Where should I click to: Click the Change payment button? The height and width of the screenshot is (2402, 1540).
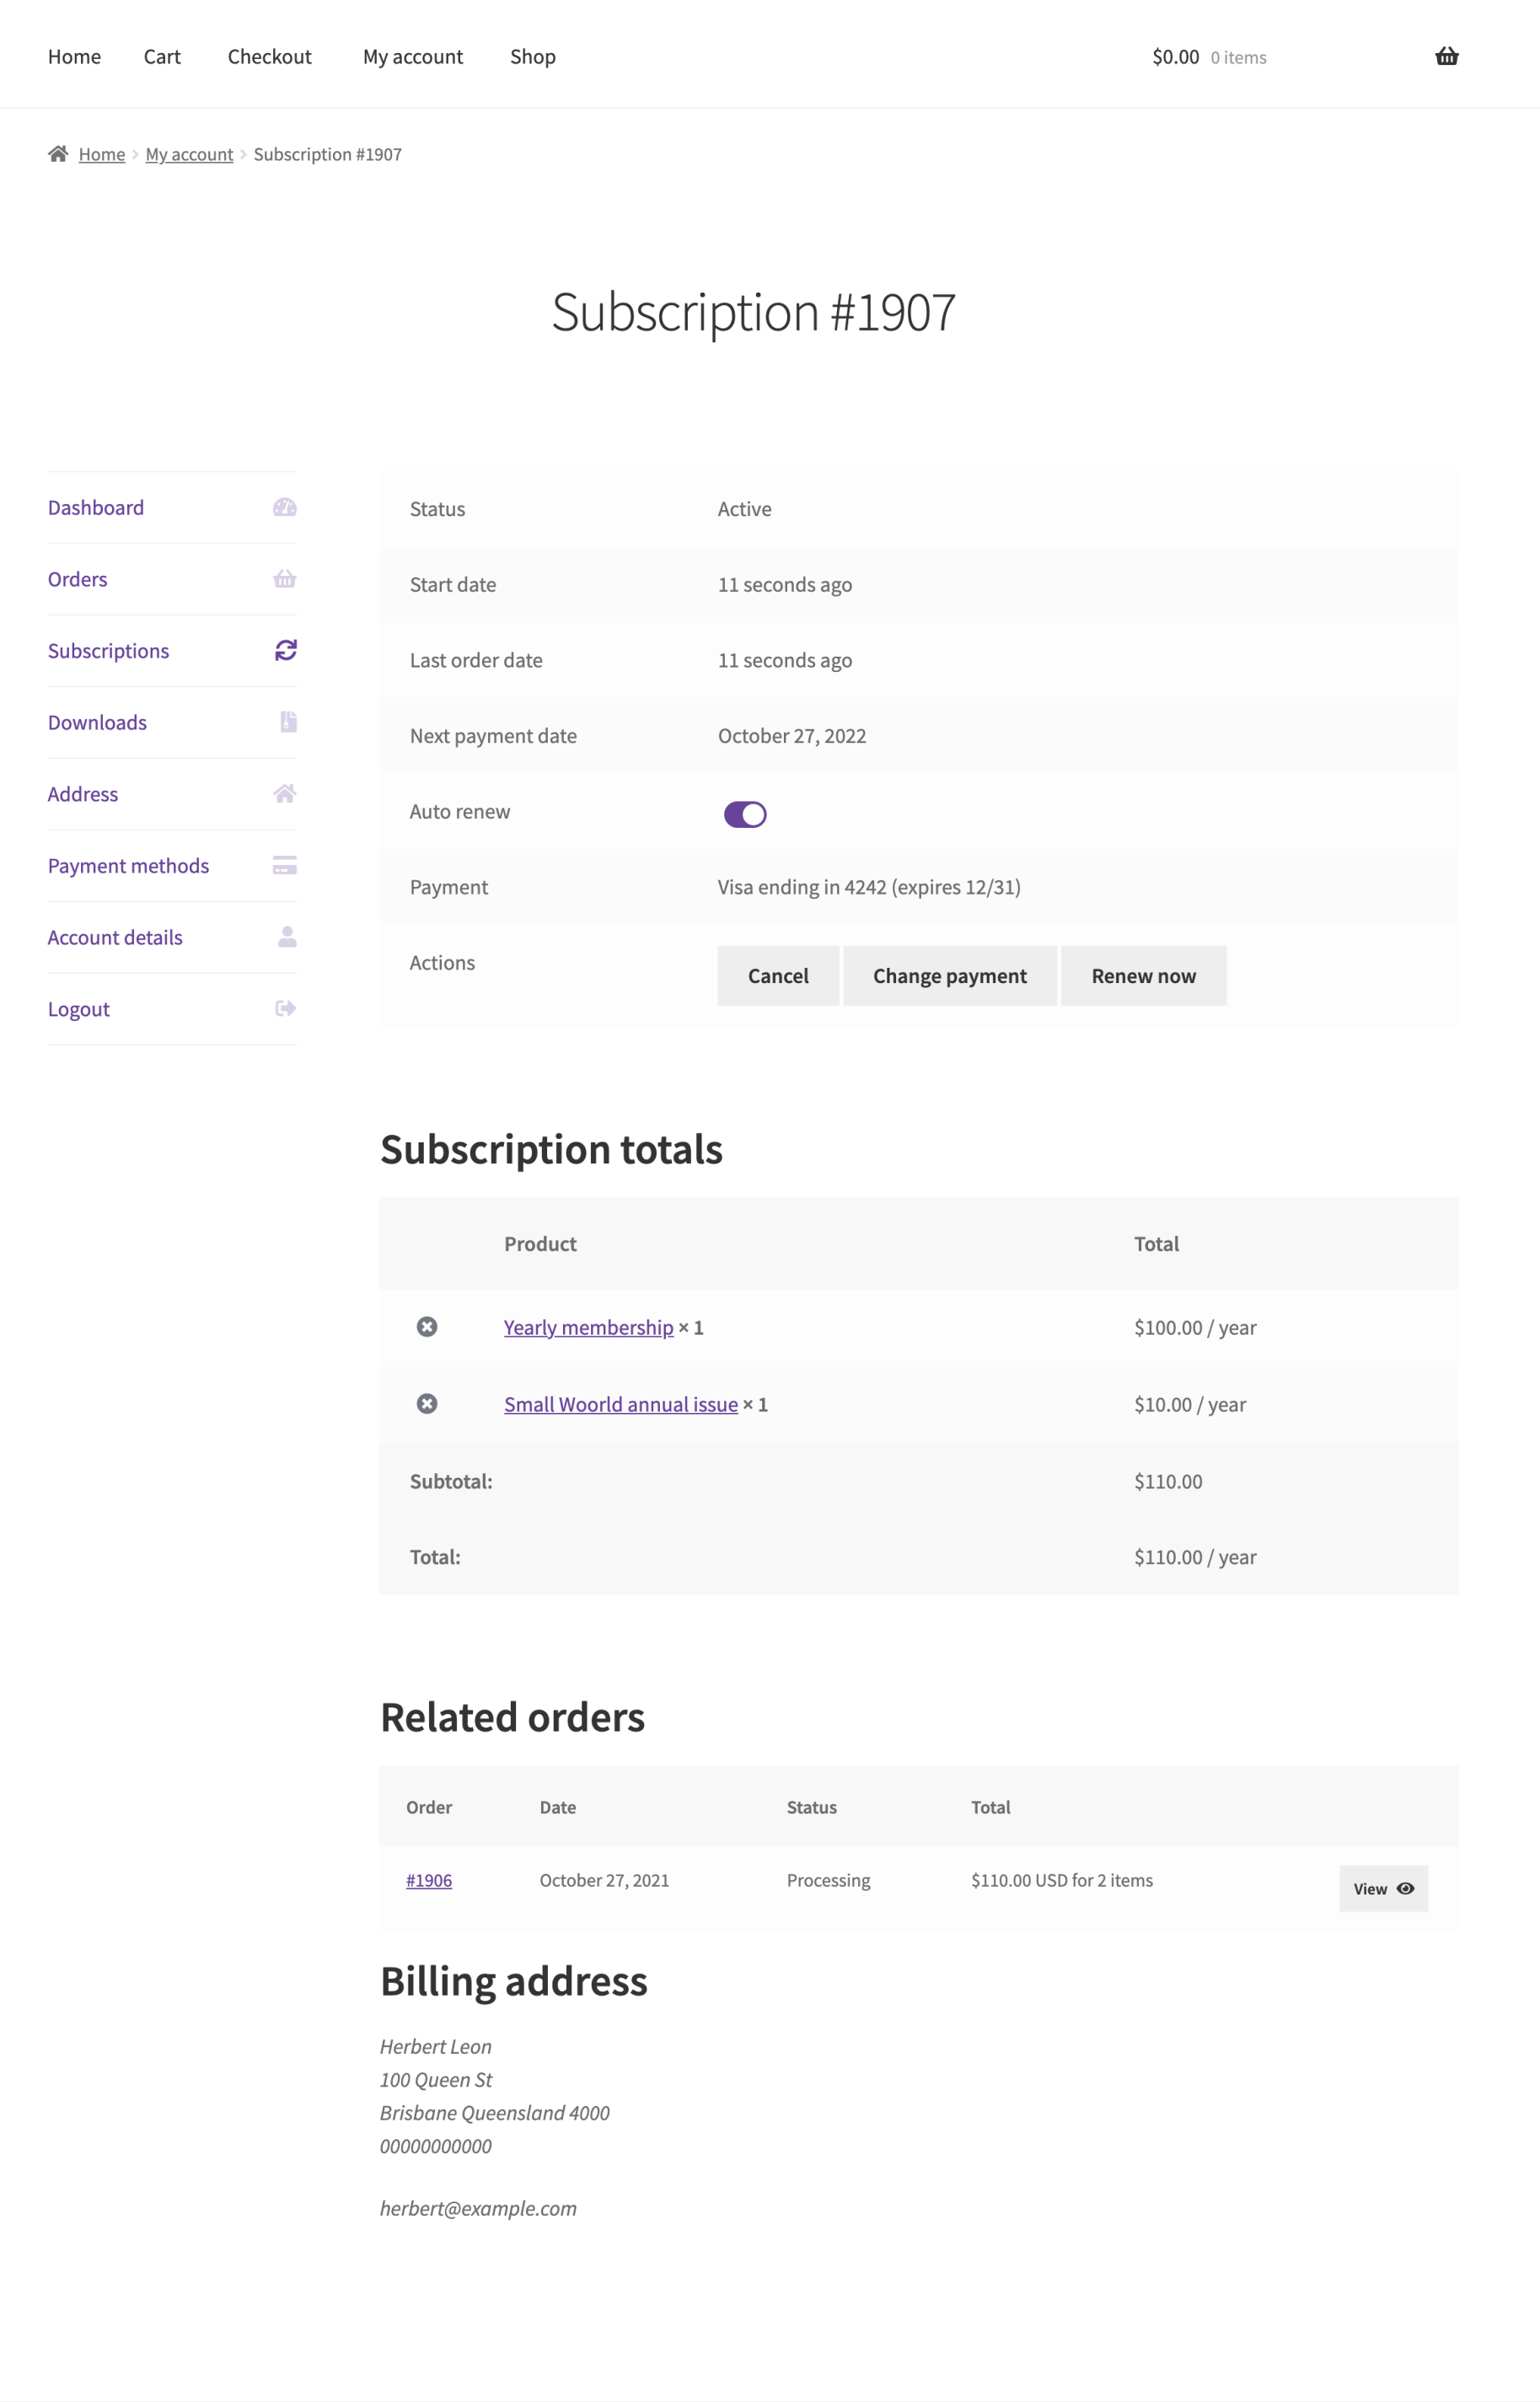[x=949, y=975]
